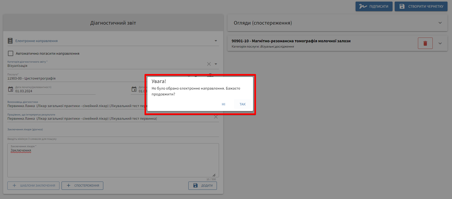Focus the Заключення лікаря (діагноз) search field
The image size is (452, 199).
[x=113, y=133]
